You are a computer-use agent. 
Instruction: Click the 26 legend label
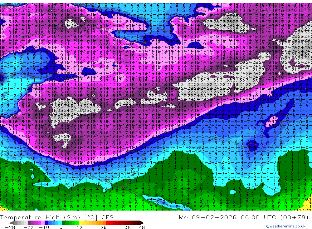pyautogui.click(x=104, y=227)
